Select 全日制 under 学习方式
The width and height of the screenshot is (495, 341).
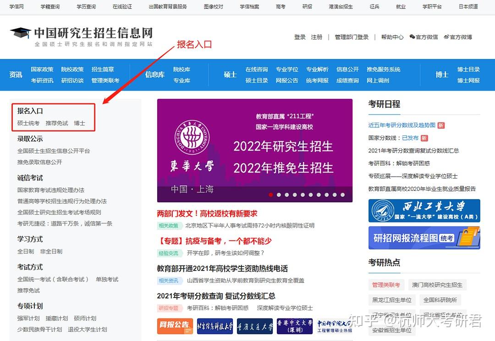click(x=26, y=251)
